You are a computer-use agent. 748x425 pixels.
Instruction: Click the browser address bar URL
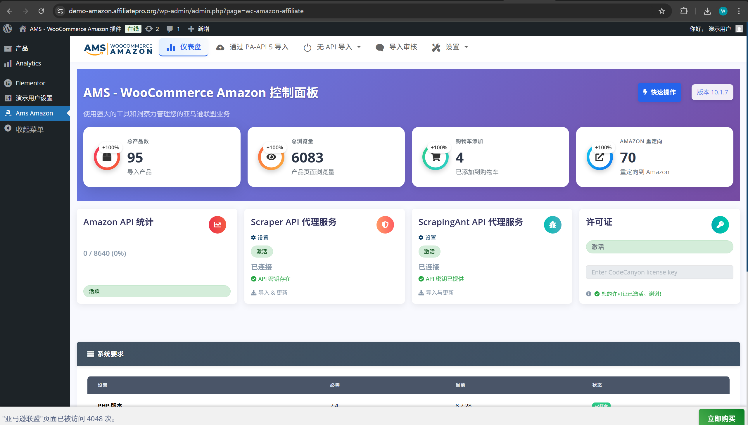click(186, 11)
